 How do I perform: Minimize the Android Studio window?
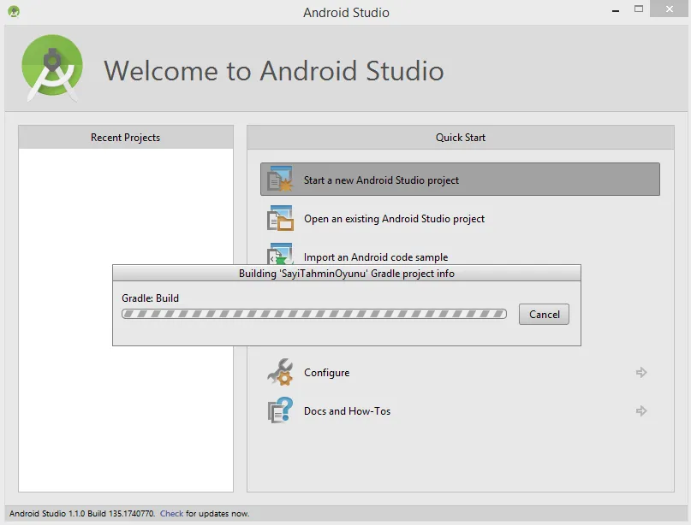click(615, 10)
